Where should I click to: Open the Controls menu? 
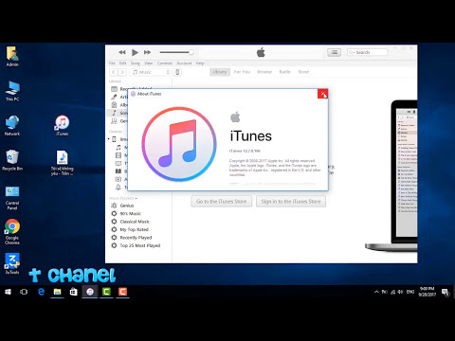pos(165,63)
